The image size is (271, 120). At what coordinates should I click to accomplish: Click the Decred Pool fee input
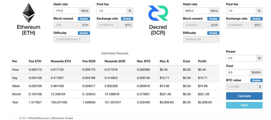(x=241, y=11)
